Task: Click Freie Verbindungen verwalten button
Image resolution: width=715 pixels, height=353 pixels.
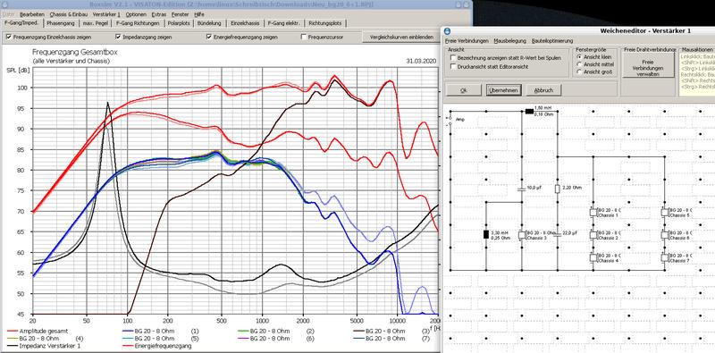Action: [647, 67]
